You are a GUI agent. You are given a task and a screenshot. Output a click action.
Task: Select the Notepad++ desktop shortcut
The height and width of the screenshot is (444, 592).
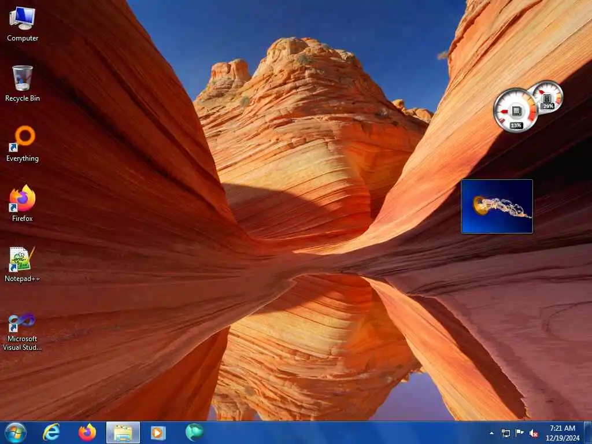(x=23, y=264)
